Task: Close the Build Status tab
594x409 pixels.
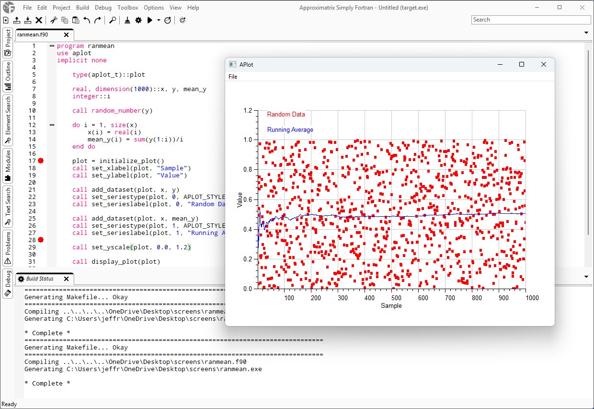Action: pos(66,279)
